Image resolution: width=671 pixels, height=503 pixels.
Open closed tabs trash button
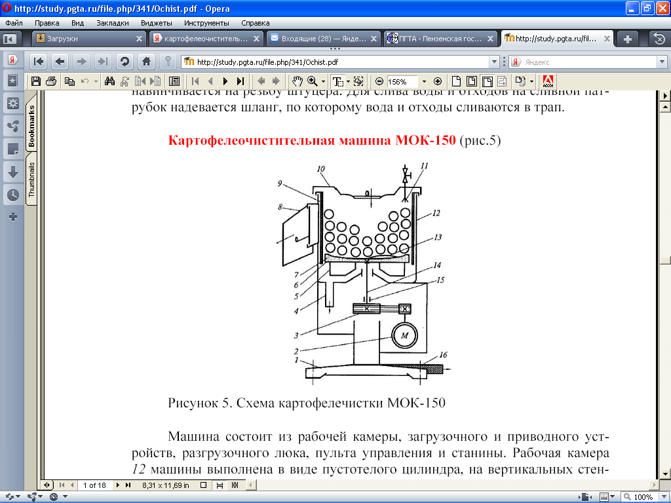pyautogui.click(x=659, y=39)
